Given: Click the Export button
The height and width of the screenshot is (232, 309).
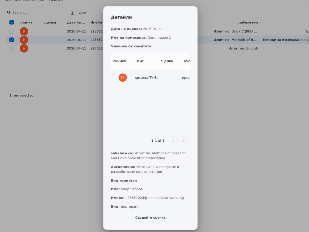Looking at the screenshot, I should coord(78,13).
